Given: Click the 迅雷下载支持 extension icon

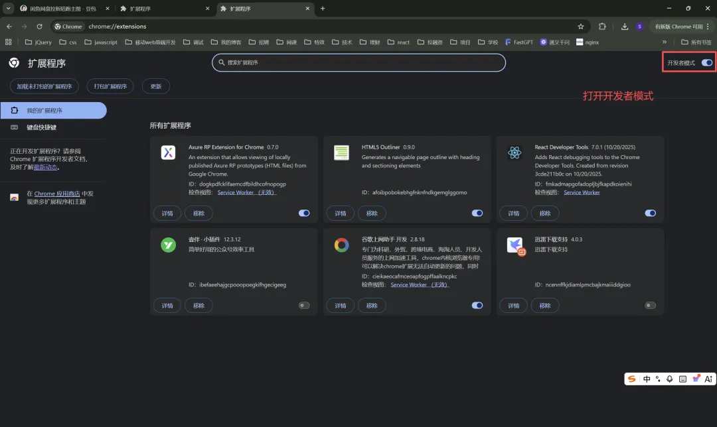Looking at the screenshot, I should (516, 246).
